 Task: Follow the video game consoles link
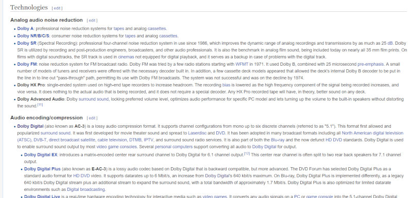[x=116, y=147]
